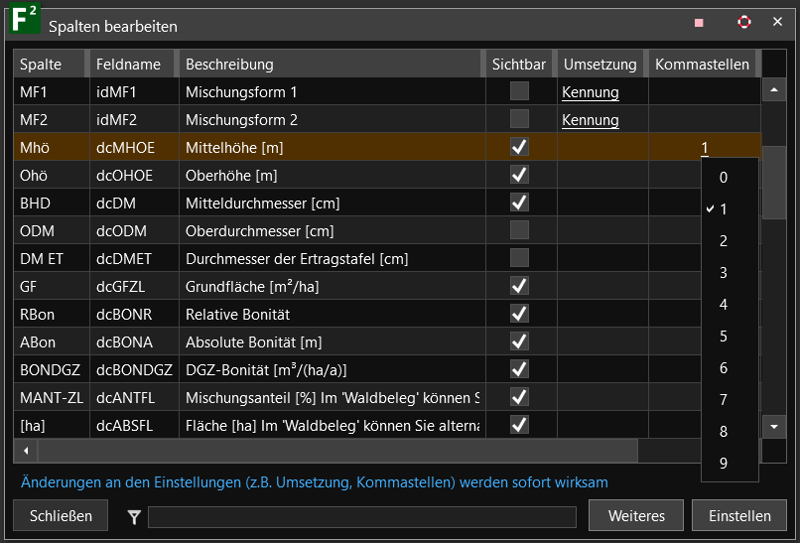
Task: Click the horizontal scrollbar left arrow
Action: [x=26, y=451]
